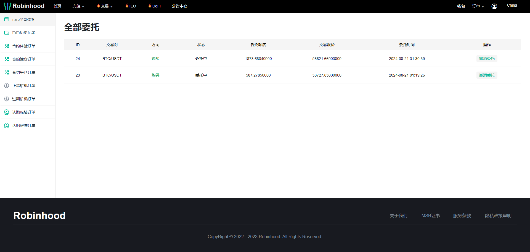This screenshot has width=530, height=252.
Task: Click the 交易限价 column header
Action: (327, 45)
